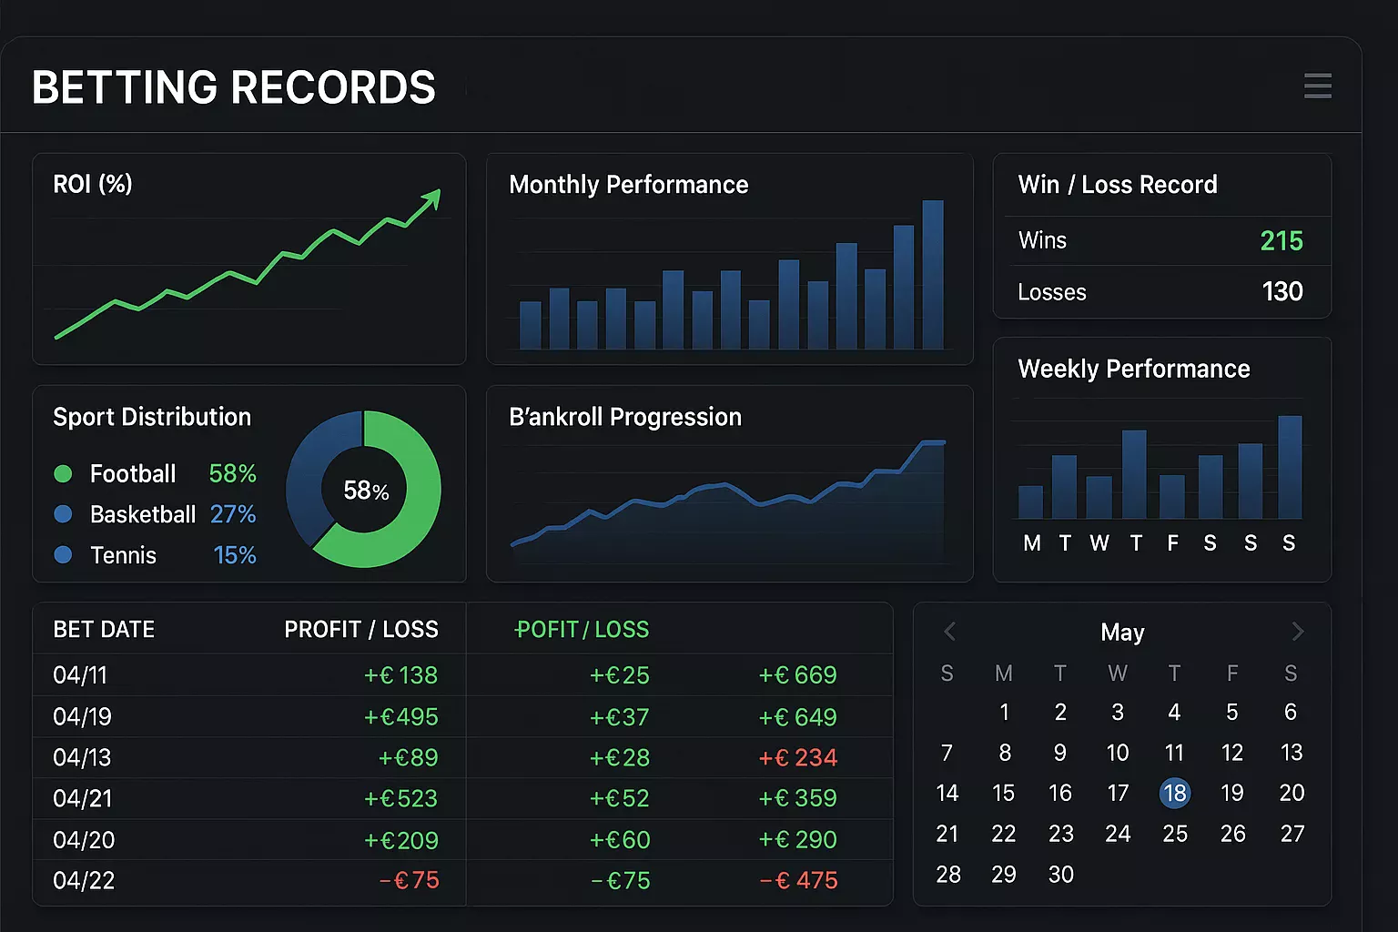Click the Weekly Performance title
Viewport: 1398px width, 932px height.
(x=1134, y=369)
